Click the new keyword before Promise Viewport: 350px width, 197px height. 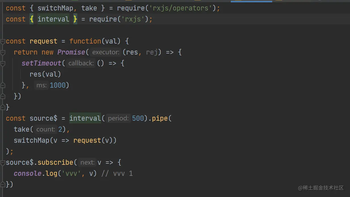[47, 52]
